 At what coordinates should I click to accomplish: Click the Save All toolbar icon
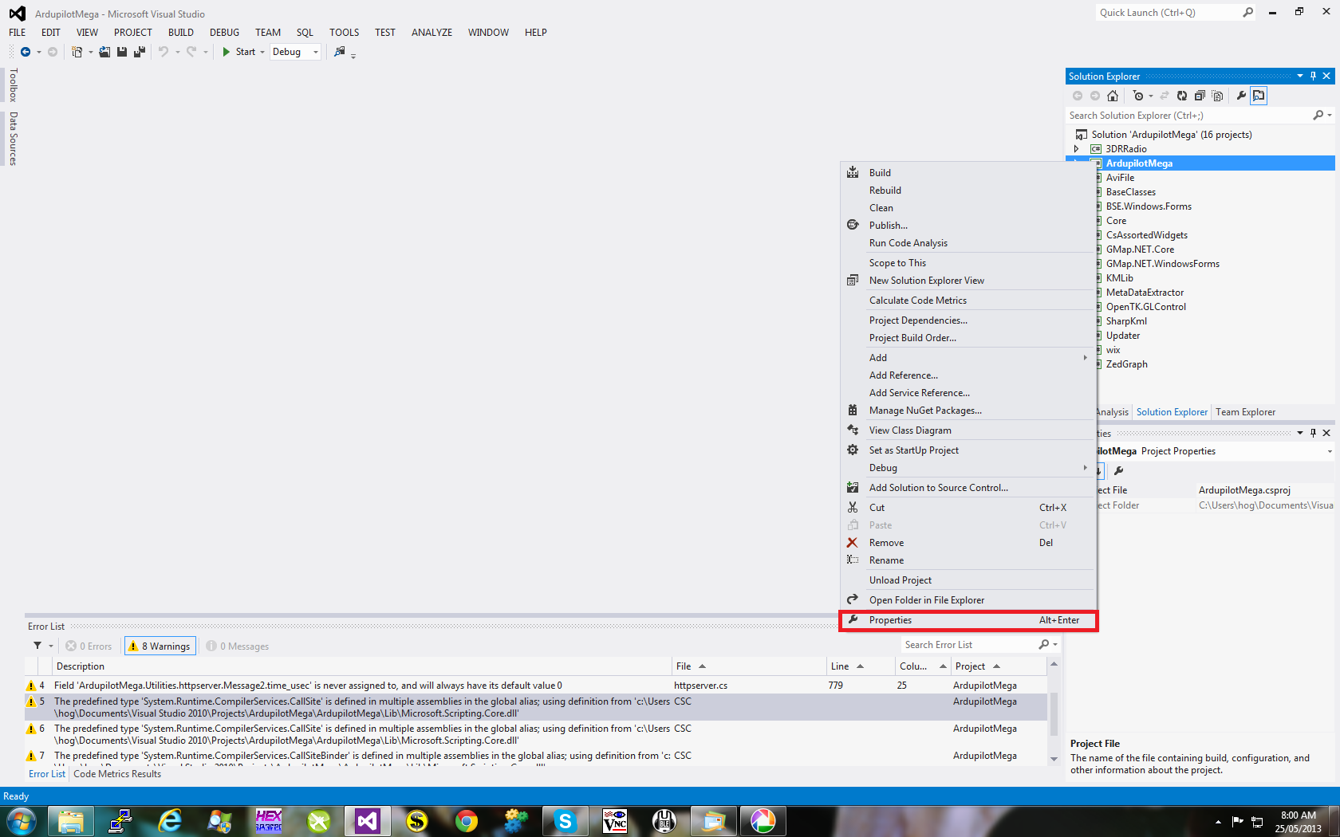140,52
